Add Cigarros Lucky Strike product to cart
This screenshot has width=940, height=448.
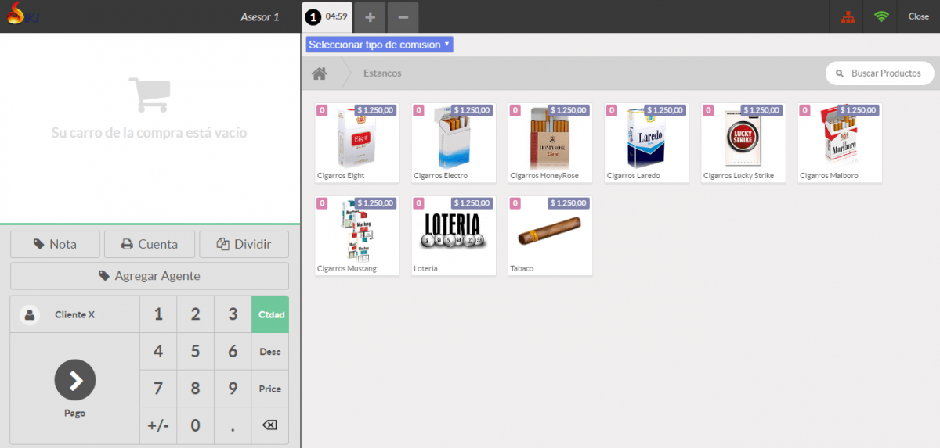pos(743,143)
